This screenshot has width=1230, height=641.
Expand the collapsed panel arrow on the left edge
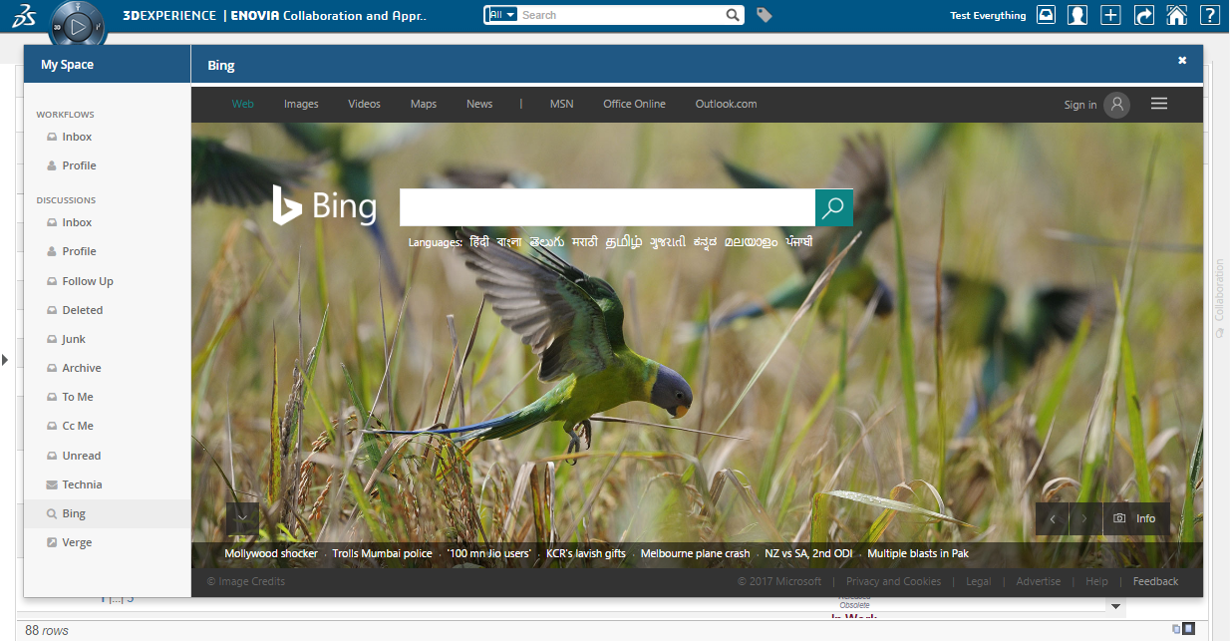pos(5,360)
